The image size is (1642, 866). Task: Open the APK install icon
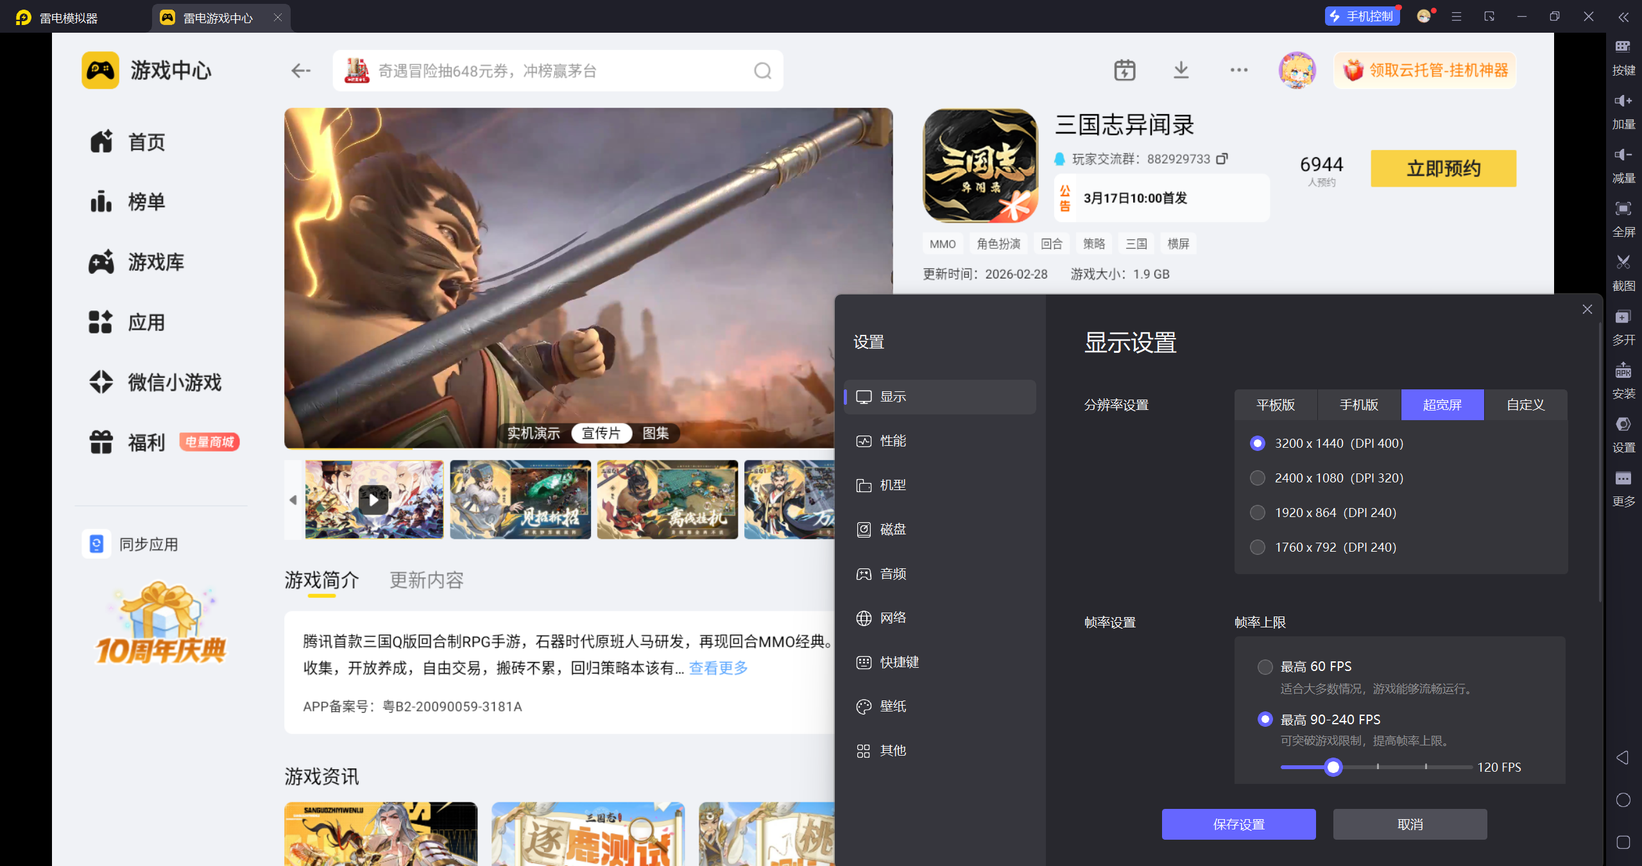1623,371
